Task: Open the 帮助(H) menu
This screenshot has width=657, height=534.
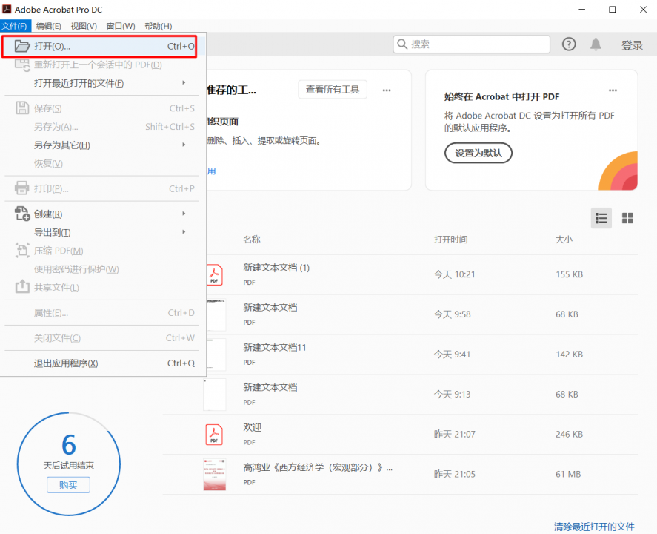Action: [x=159, y=26]
